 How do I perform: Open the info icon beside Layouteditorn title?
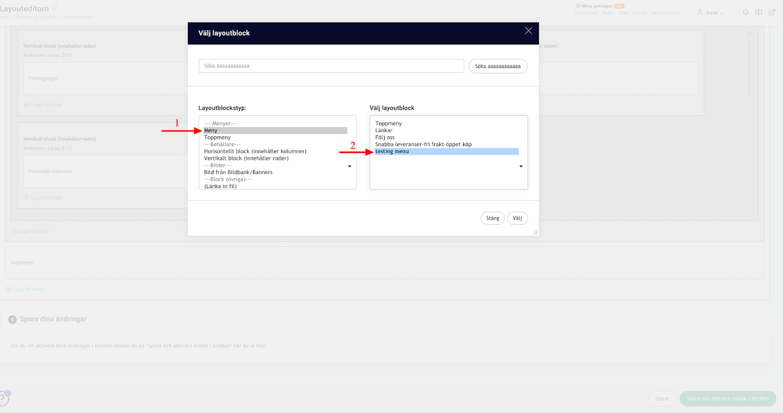[55, 7]
